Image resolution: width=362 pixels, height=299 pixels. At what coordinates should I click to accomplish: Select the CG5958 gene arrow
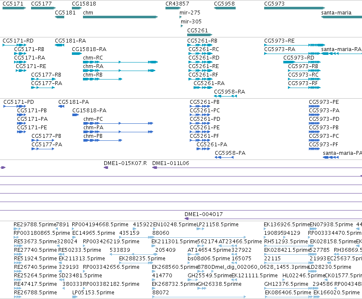pyautogui.click(x=225, y=8)
